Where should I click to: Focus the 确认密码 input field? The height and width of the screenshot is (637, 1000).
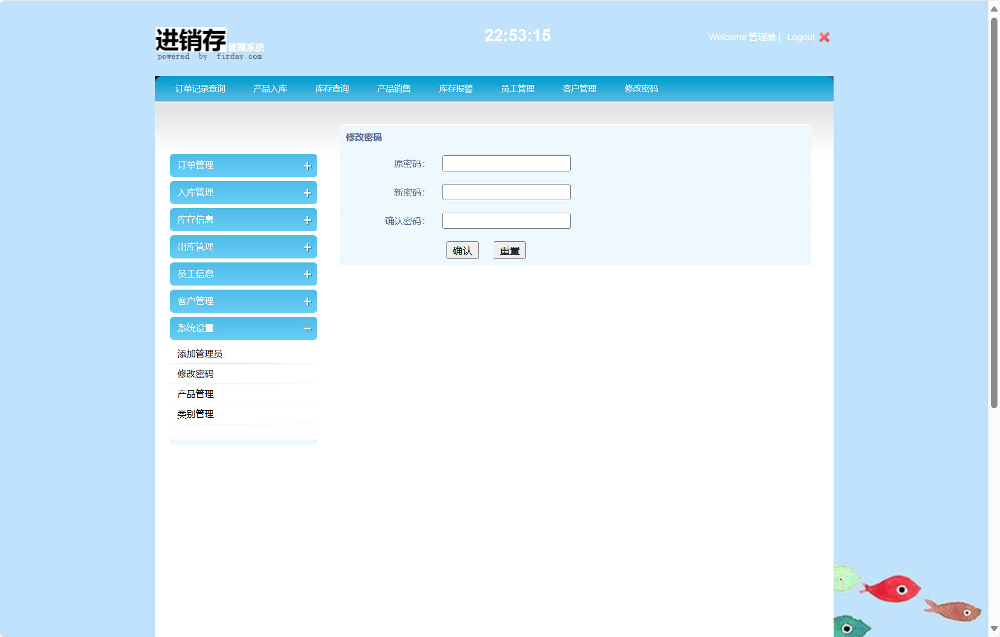tap(506, 221)
